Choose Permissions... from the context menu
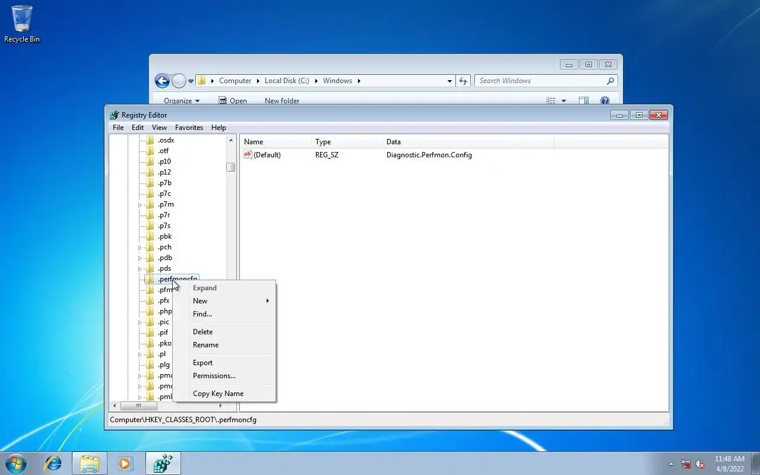 (x=224, y=376)
